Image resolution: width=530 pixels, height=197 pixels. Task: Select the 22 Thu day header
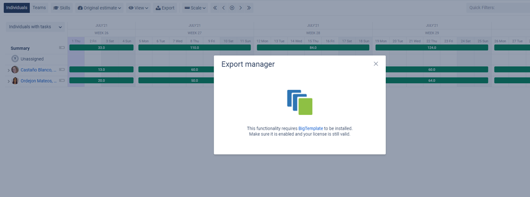[x=432, y=41]
